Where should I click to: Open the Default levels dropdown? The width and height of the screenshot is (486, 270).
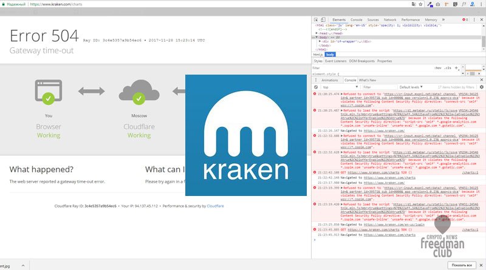[x=411, y=87]
